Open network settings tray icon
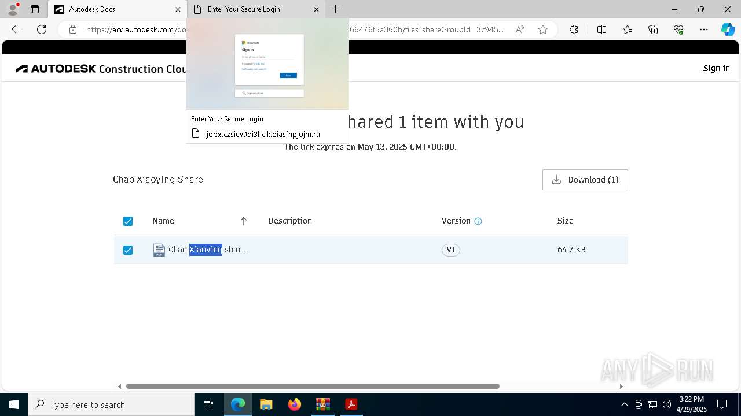This screenshot has width=741, height=416. 652,404
